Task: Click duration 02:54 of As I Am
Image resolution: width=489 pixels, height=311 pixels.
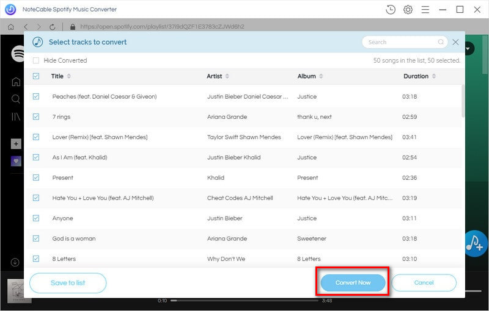Action: point(410,157)
